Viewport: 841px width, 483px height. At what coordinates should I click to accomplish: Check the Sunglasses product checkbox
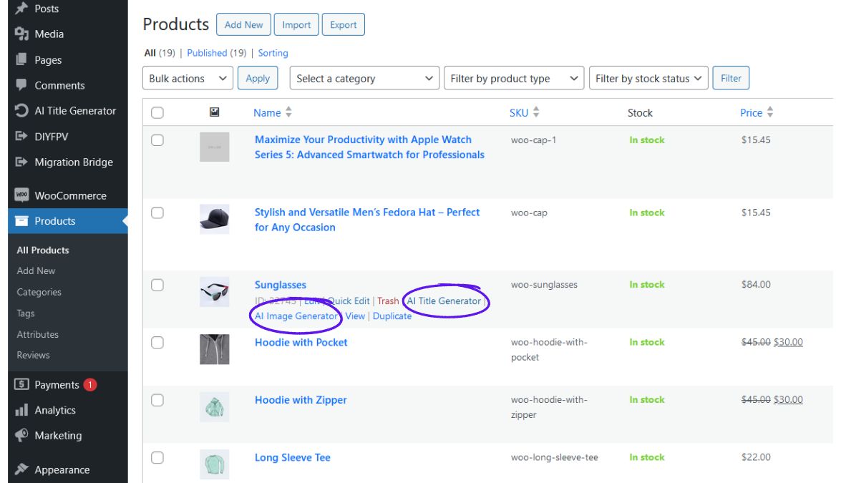coord(157,285)
